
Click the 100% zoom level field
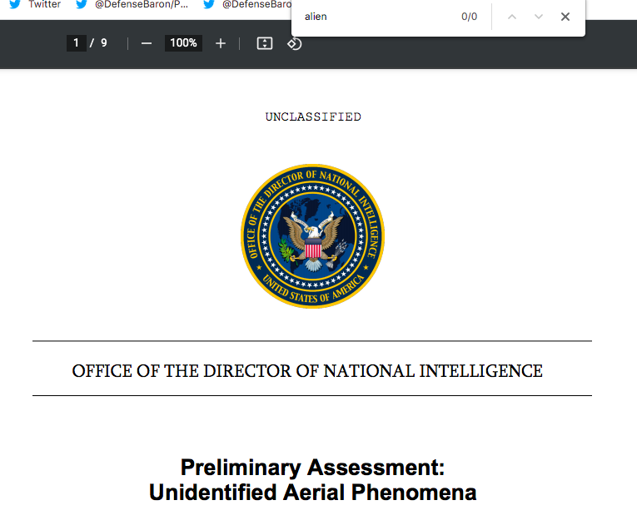pyautogui.click(x=183, y=43)
